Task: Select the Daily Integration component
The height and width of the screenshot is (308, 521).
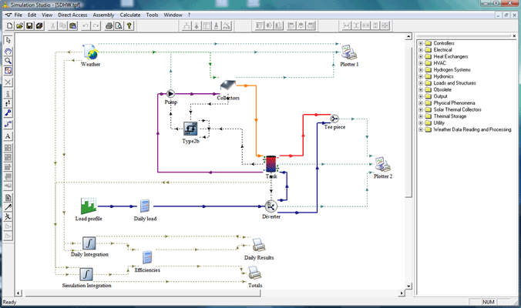Action: (x=88, y=243)
